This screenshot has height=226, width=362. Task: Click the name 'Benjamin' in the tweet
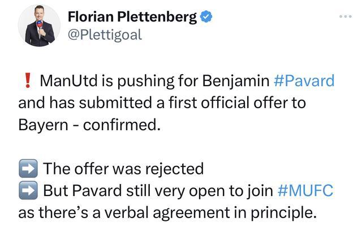point(236,81)
